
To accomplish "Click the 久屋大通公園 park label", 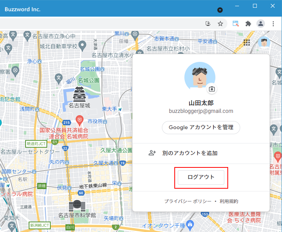I will coord(116,150).
